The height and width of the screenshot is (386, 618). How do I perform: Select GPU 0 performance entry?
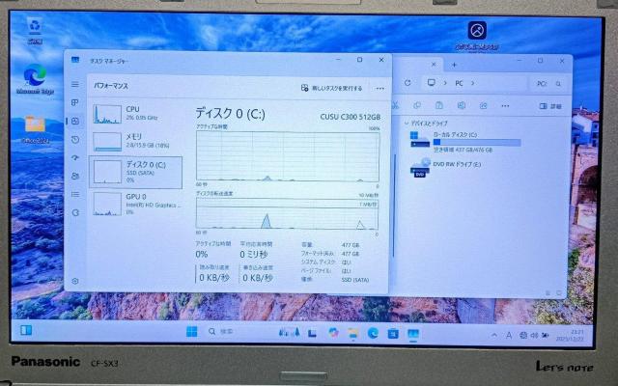click(x=136, y=204)
